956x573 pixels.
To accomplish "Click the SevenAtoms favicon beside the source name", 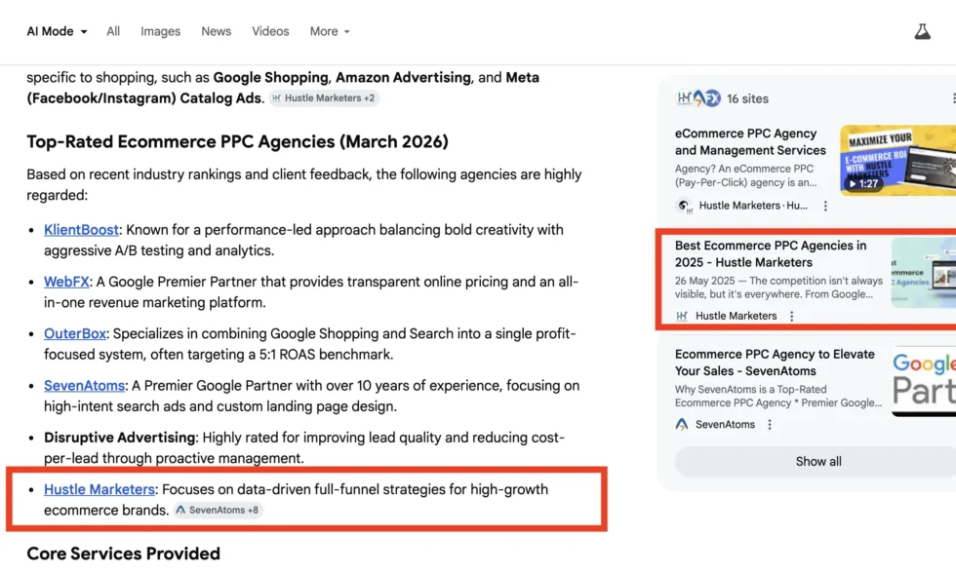I will click(681, 424).
